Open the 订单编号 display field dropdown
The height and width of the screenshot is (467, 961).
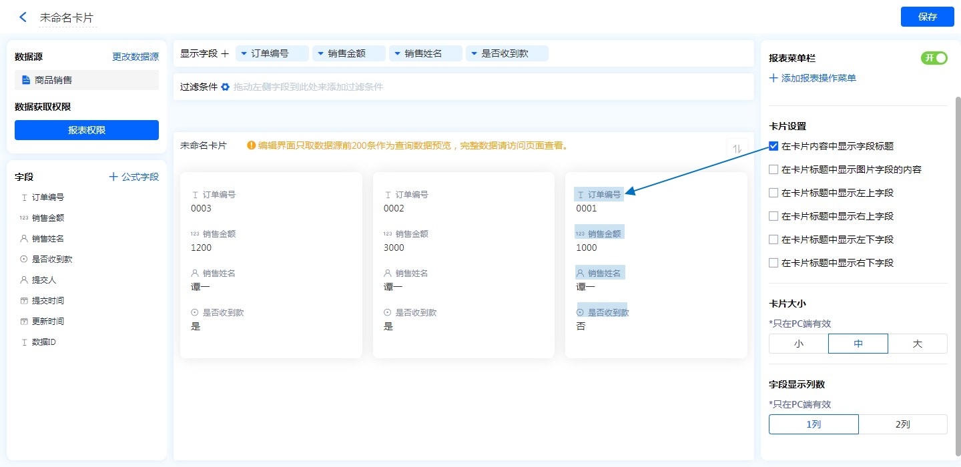point(244,53)
